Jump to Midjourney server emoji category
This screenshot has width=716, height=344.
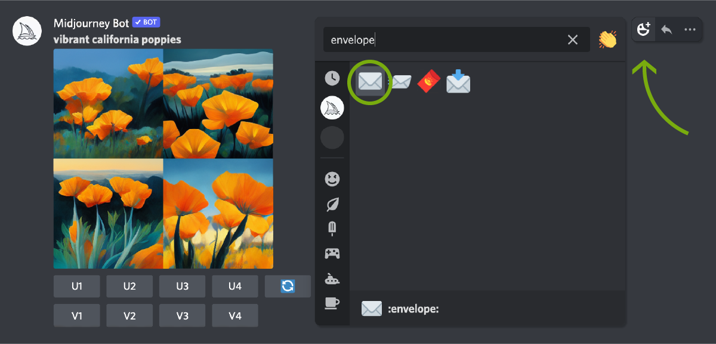[x=332, y=108]
